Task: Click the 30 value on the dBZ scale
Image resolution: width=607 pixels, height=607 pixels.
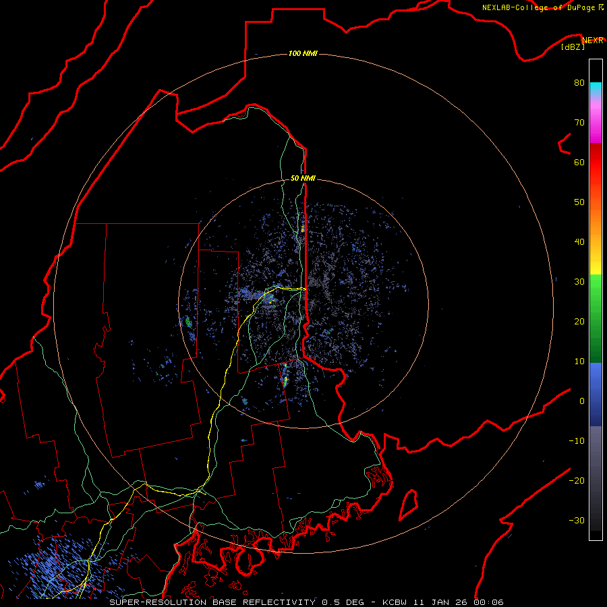Action: click(579, 281)
